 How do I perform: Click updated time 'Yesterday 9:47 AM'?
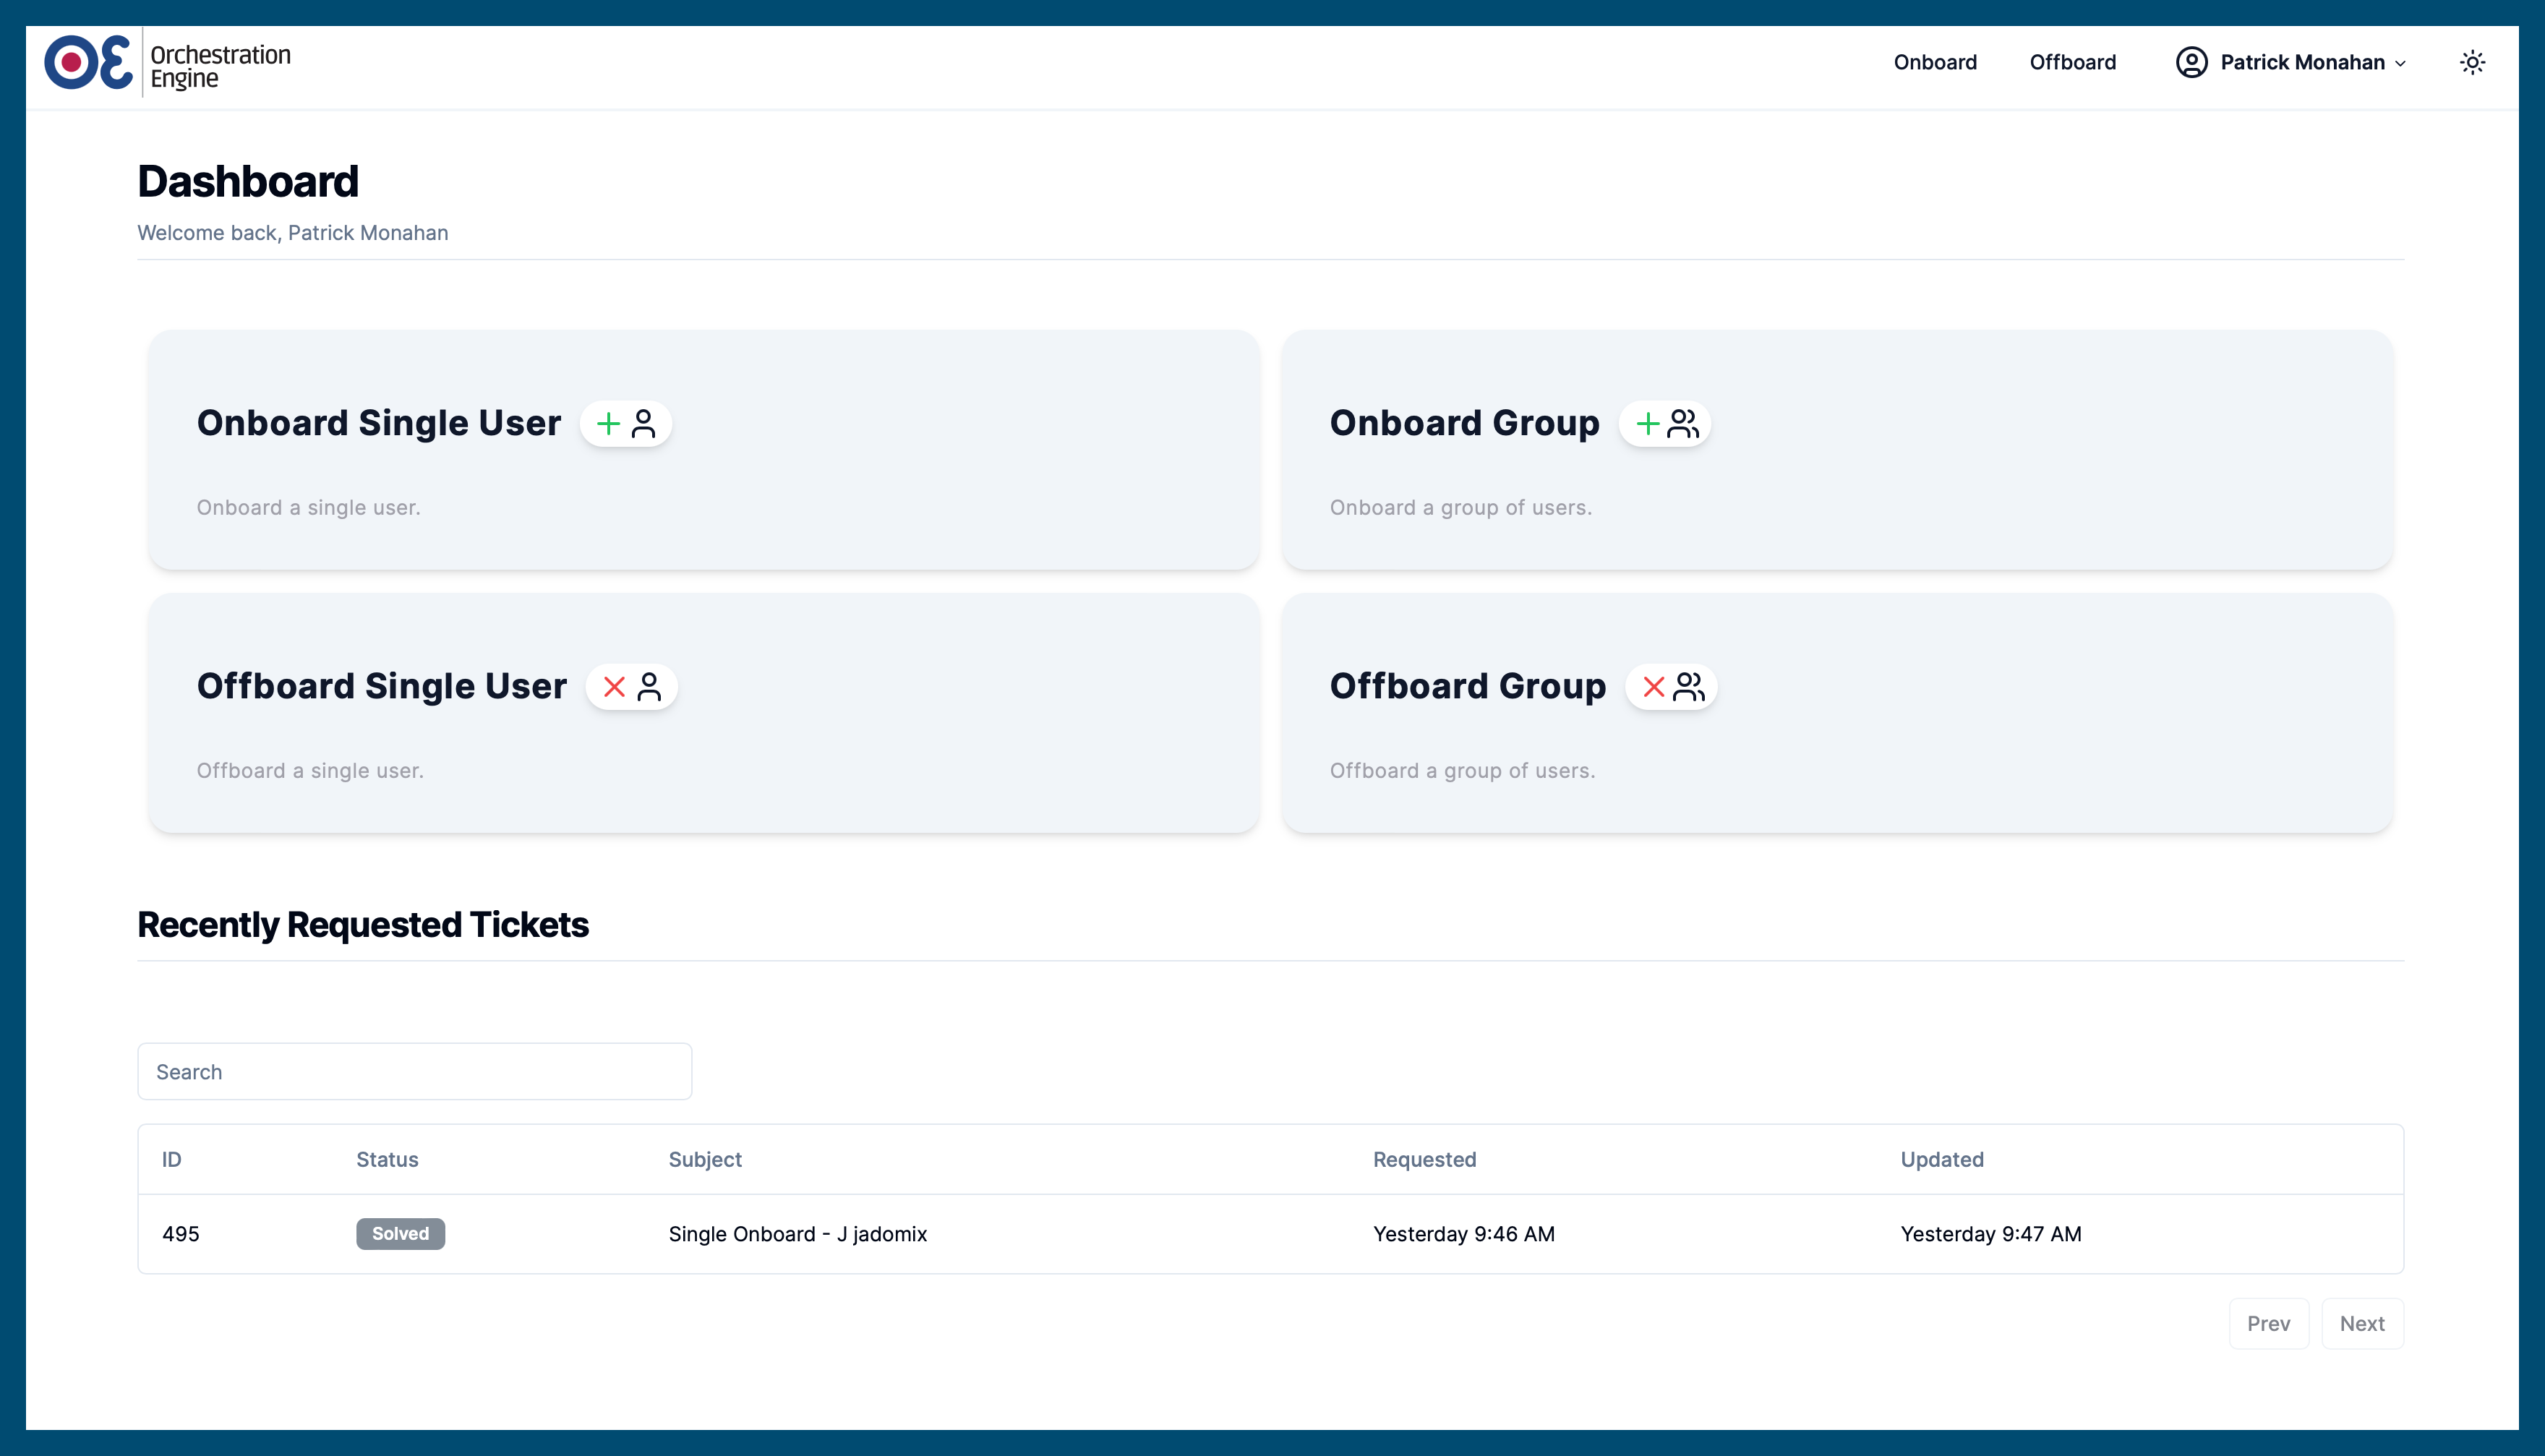(1990, 1233)
